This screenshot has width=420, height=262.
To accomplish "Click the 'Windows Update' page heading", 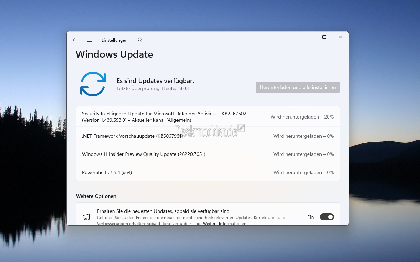I will pyautogui.click(x=114, y=54).
